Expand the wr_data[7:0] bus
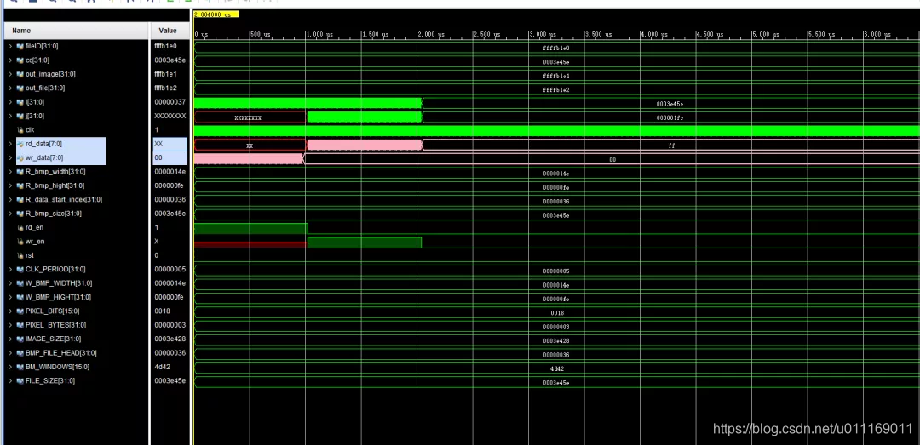The height and width of the screenshot is (445, 920). [x=10, y=157]
